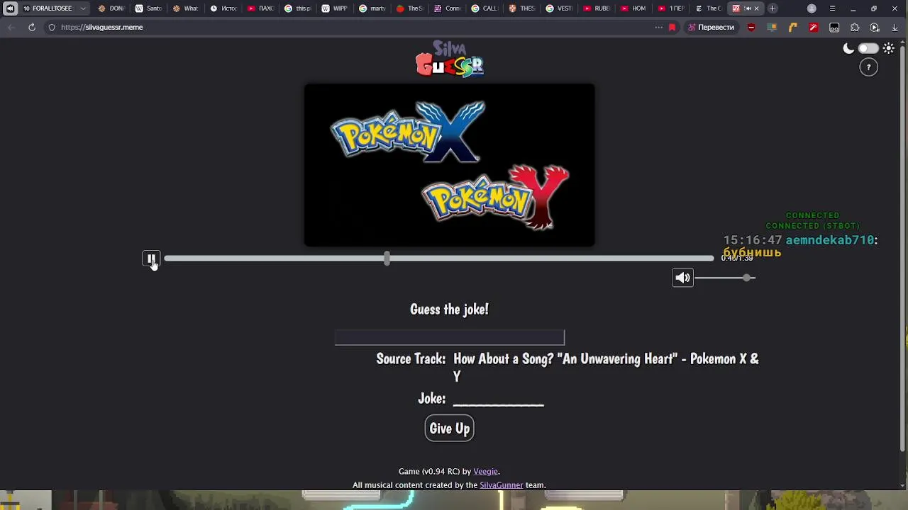908x510 pixels.
Task: Open the red ad blocker extension icon
Action: (751, 27)
